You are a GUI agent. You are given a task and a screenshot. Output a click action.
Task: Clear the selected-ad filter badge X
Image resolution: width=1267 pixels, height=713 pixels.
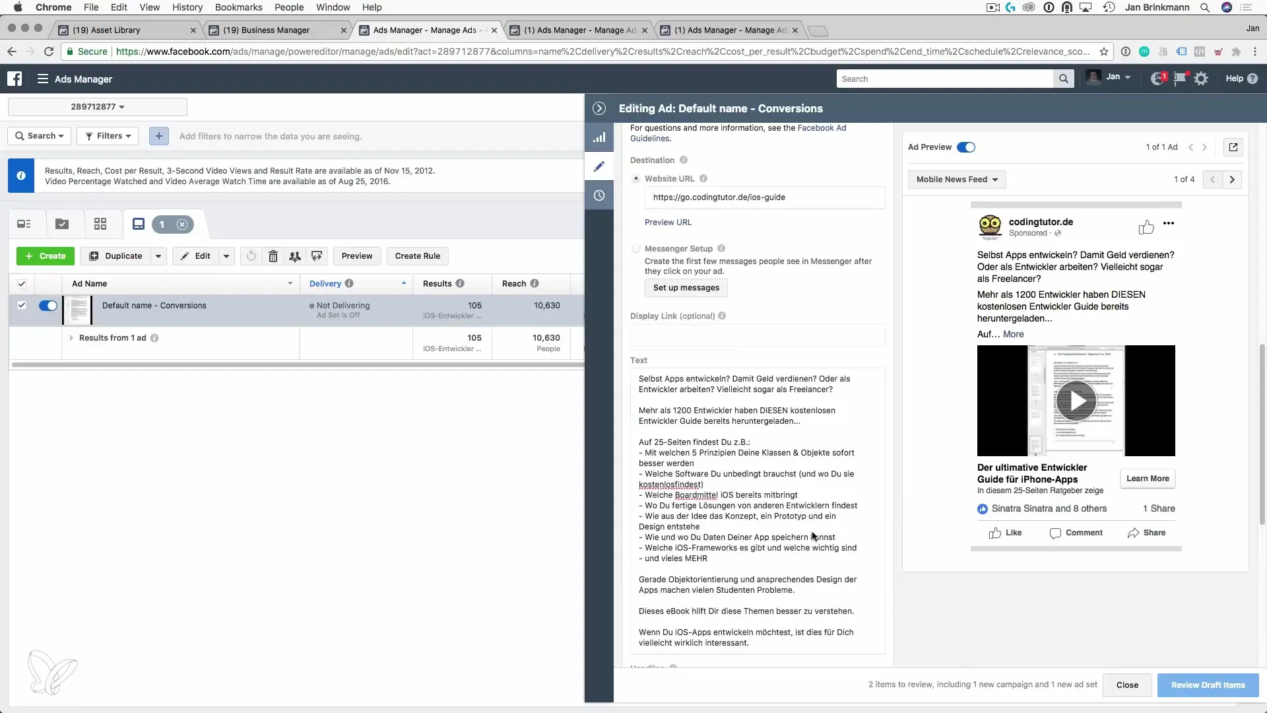pos(182,224)
